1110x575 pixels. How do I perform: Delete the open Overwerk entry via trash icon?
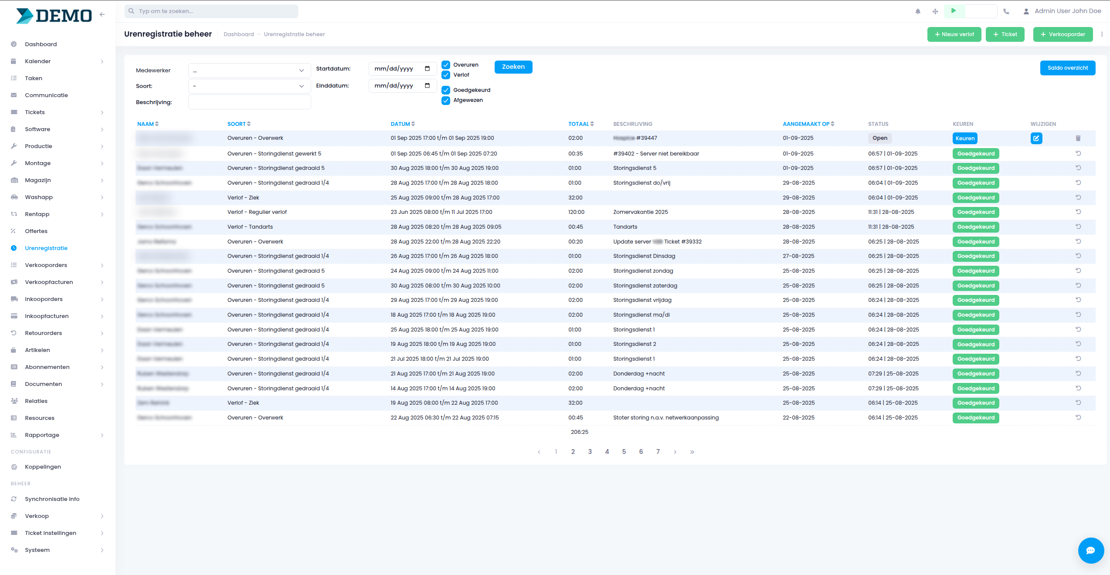click(x=1078, y=138)
